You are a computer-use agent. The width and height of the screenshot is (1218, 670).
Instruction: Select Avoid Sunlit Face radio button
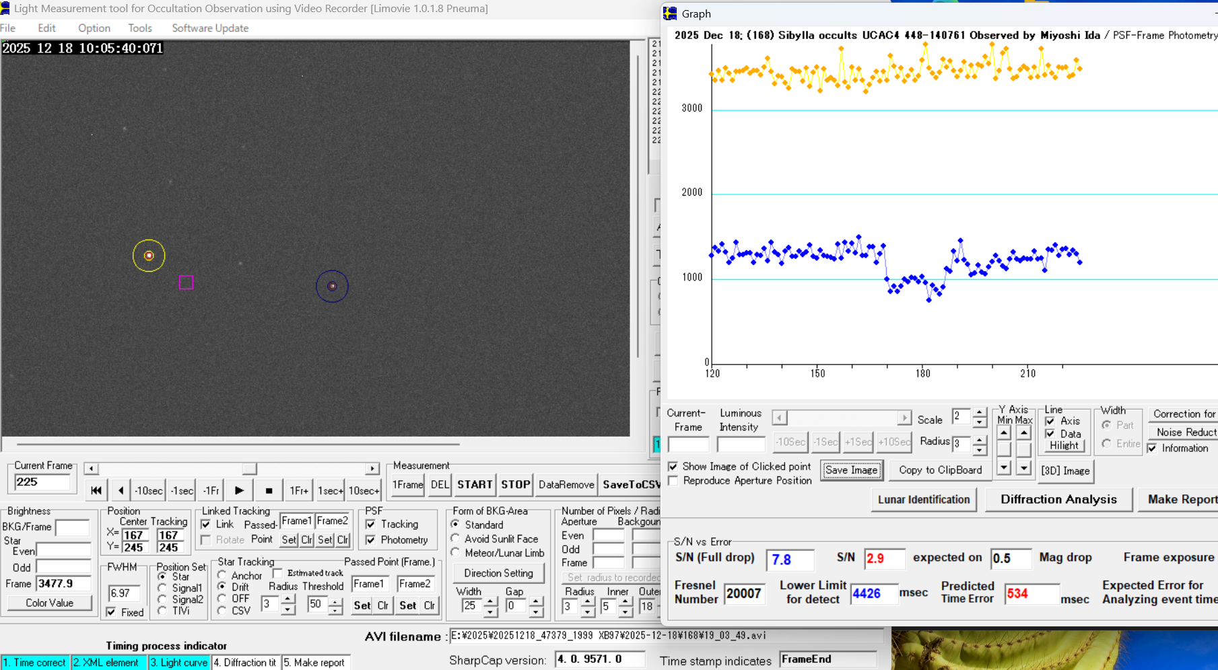[x=456, y=539]
